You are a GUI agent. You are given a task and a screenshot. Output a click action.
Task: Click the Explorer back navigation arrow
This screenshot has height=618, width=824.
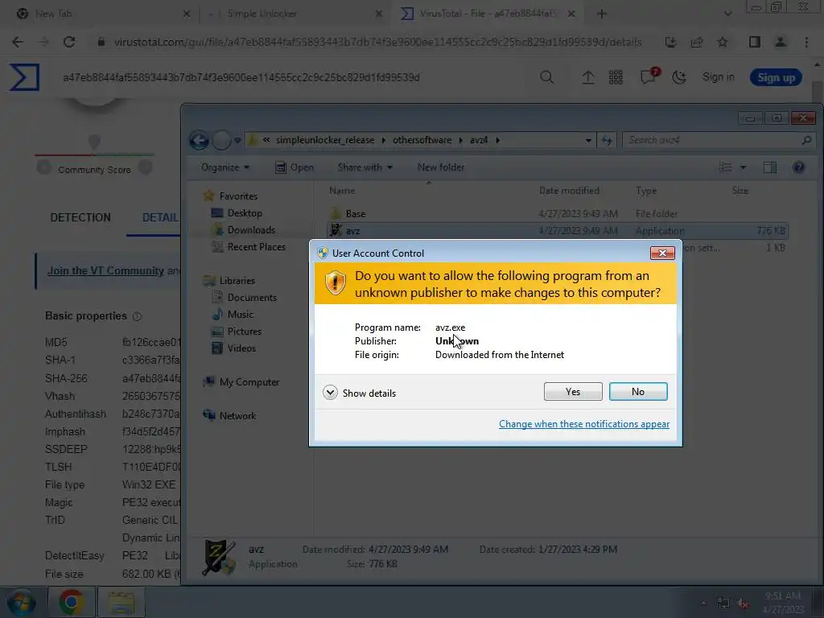click(200, 140)
